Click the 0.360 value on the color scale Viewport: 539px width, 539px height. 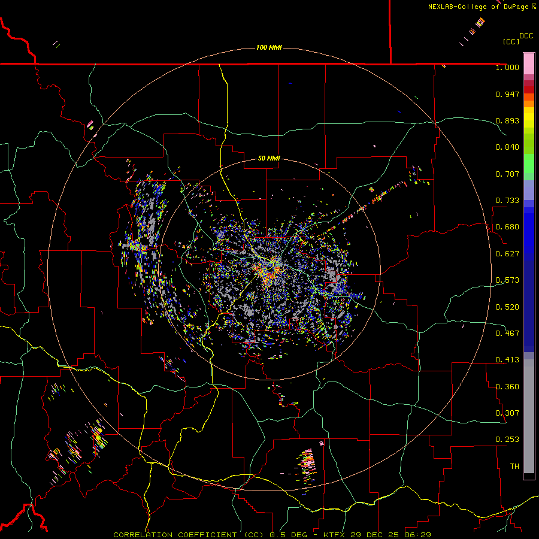pyautogui.click(x=507, y=387)
